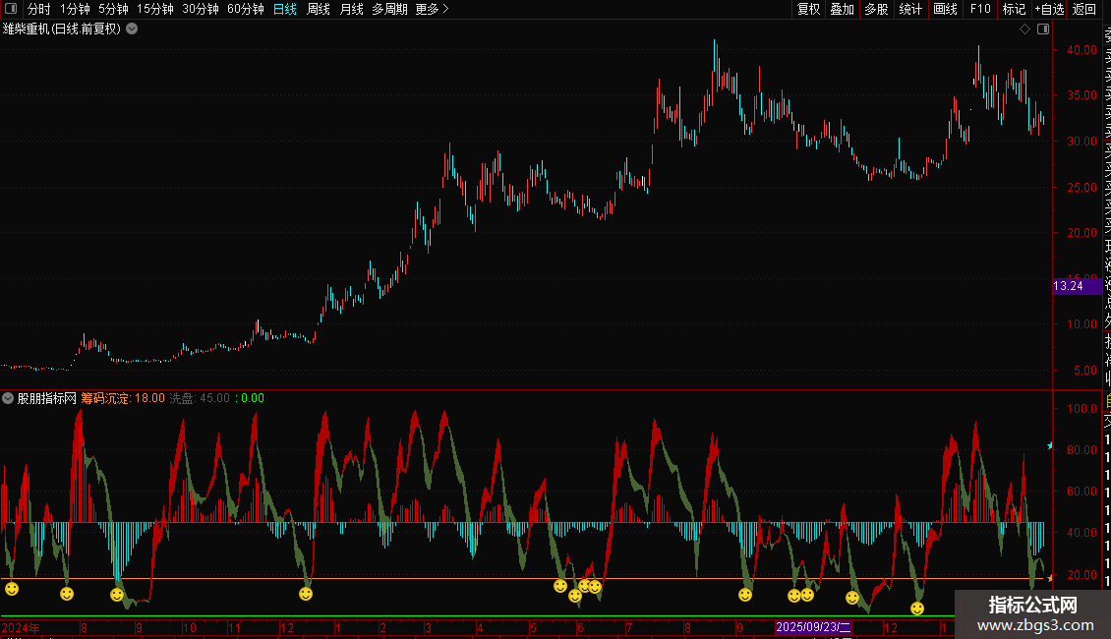The width and height of the screenshot is (1111, 639).
Task: Select the 5分钟 period tab
Action: 113,9
